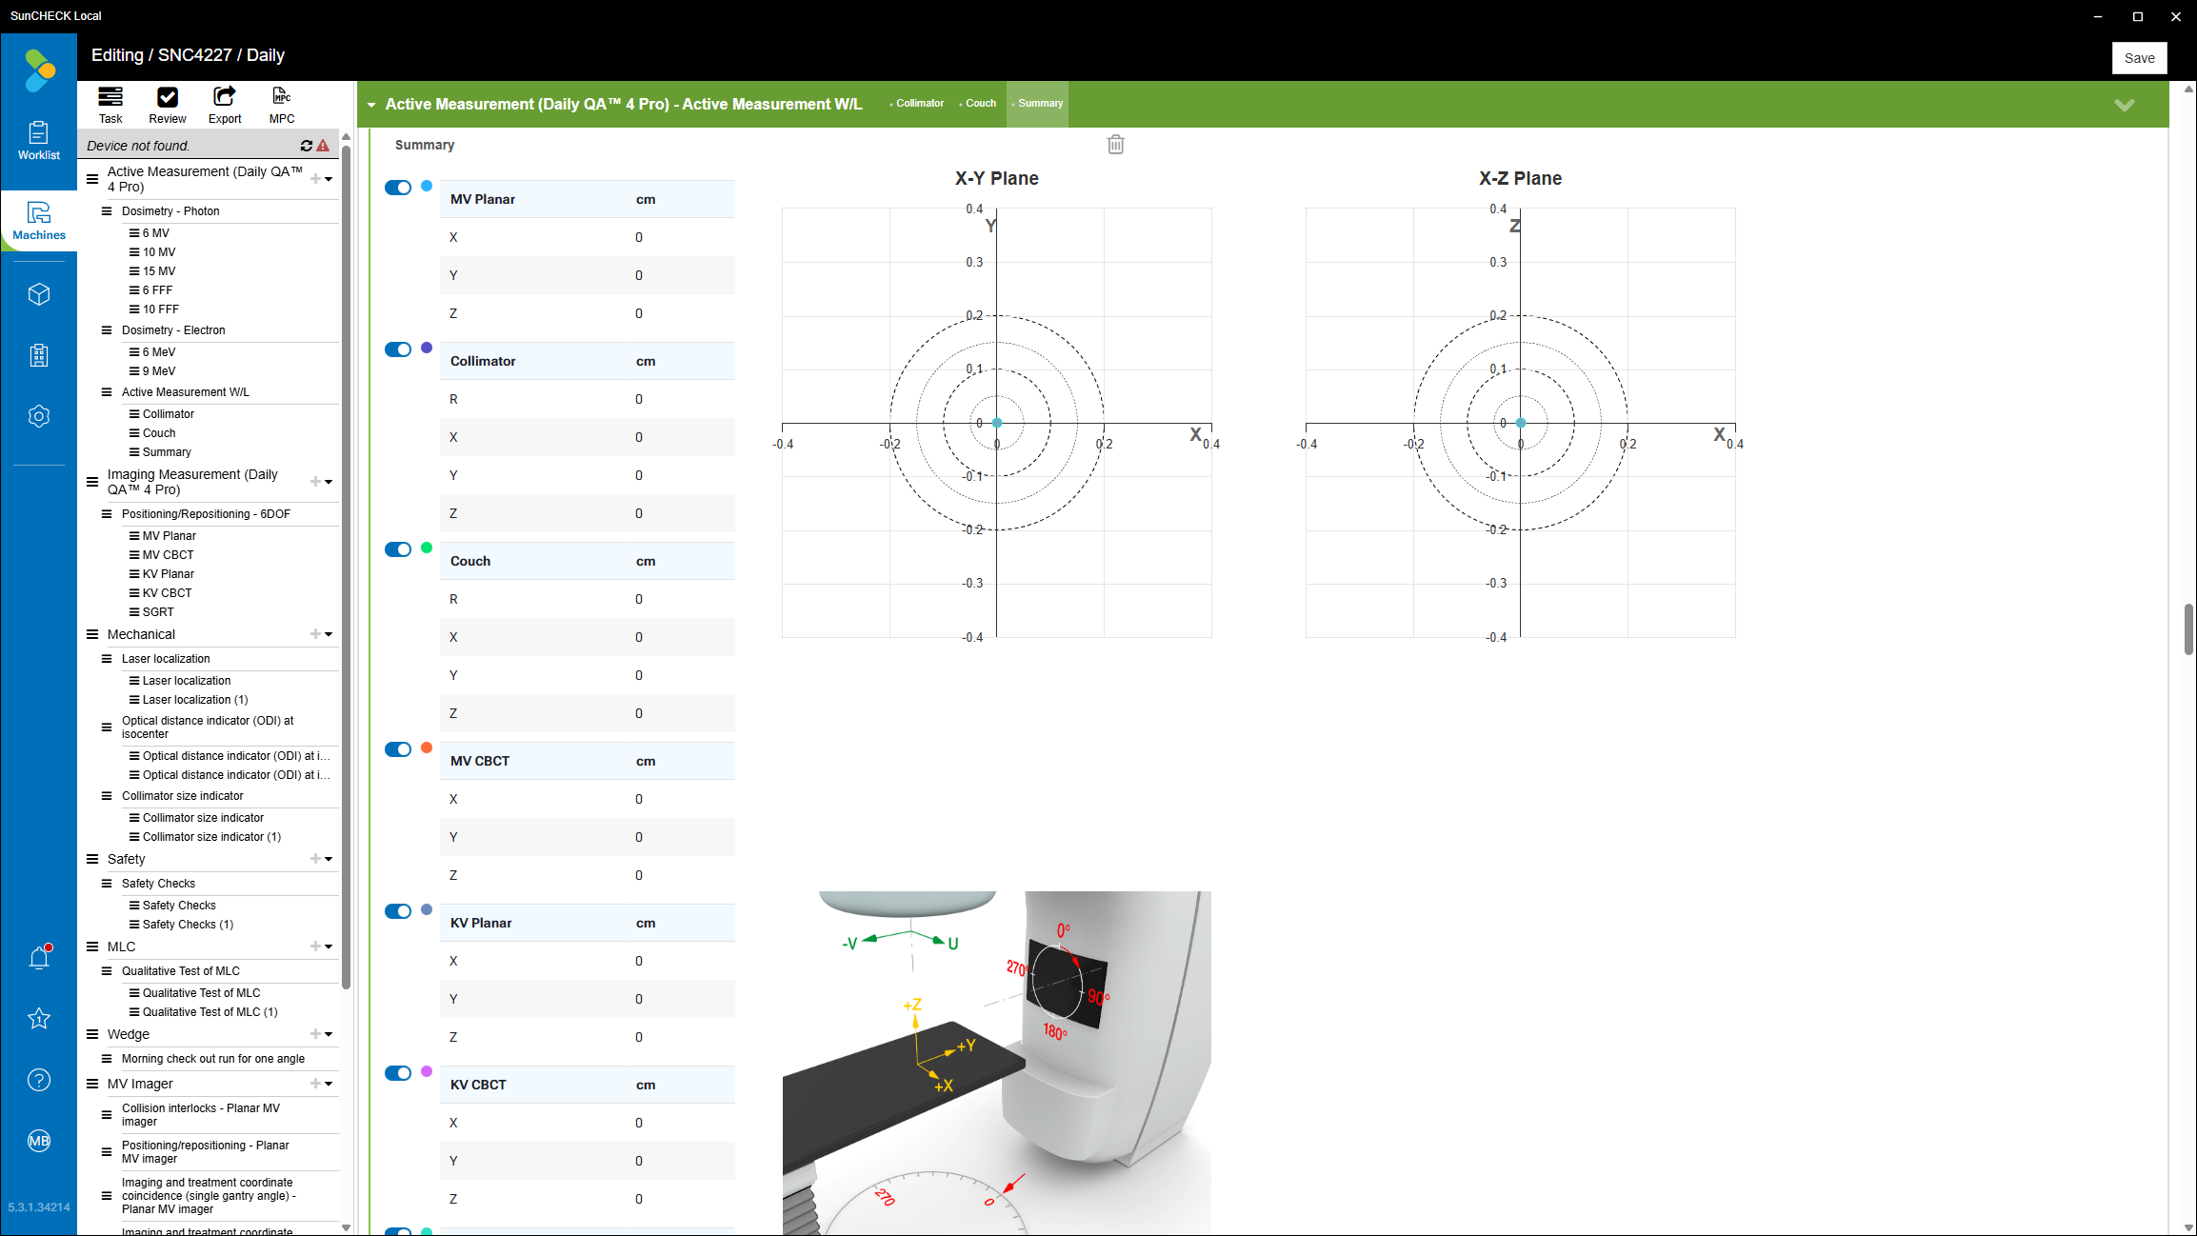Open the Worklist sidebar icon
The height and width of the screenshot is (1236, 2197).
click(x=38, y=140)
